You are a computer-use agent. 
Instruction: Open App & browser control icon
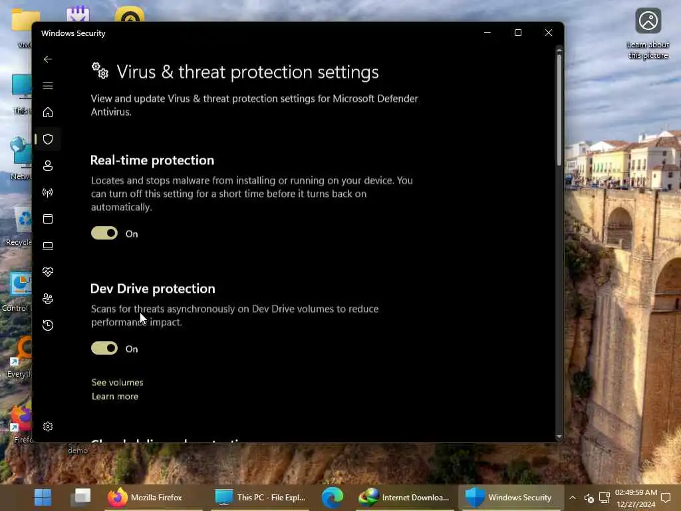click(x=48, y=218)
